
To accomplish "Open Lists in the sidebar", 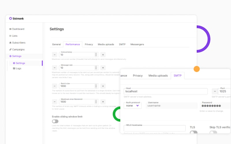I will pos(13,36).
